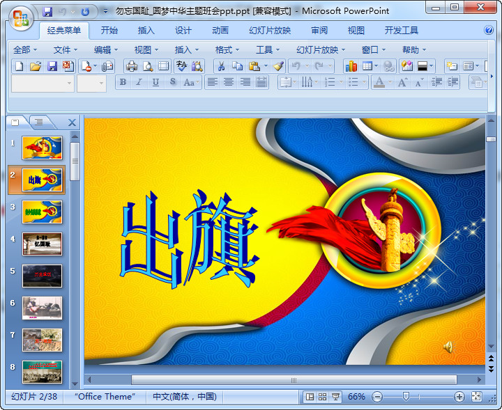The width and height of the screenshot is (502, 410).
Task: Expand the font color arrow
Action: pos(390,82)
